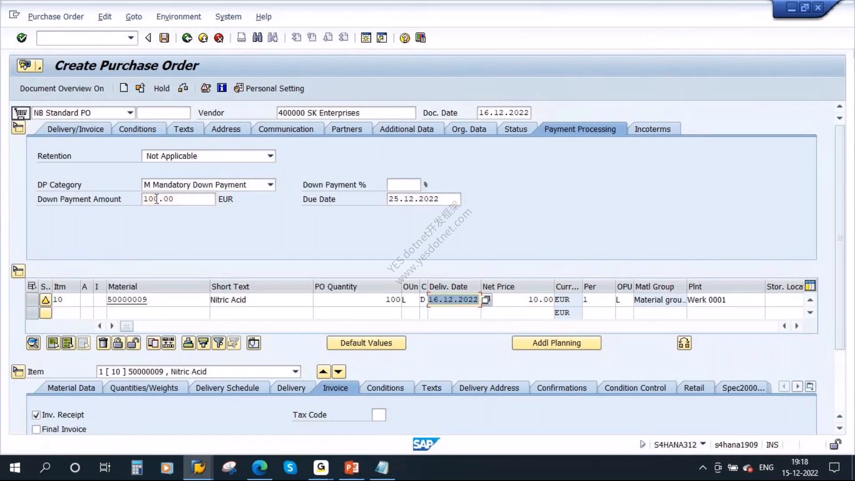The height and width of the screenshot is (481, 855).
Task: Open the NB Standard PO type dropdown
Action: tap(130, 113)
